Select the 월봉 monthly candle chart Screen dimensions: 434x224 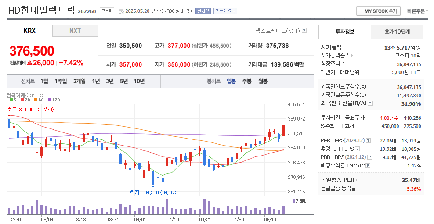pyautogui.click(x=263, y=81)
